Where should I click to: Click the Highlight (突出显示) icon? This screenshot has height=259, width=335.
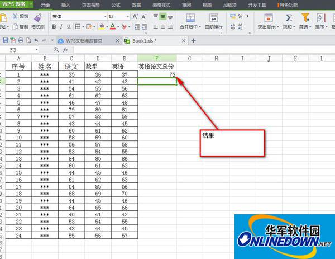(269, 18)
